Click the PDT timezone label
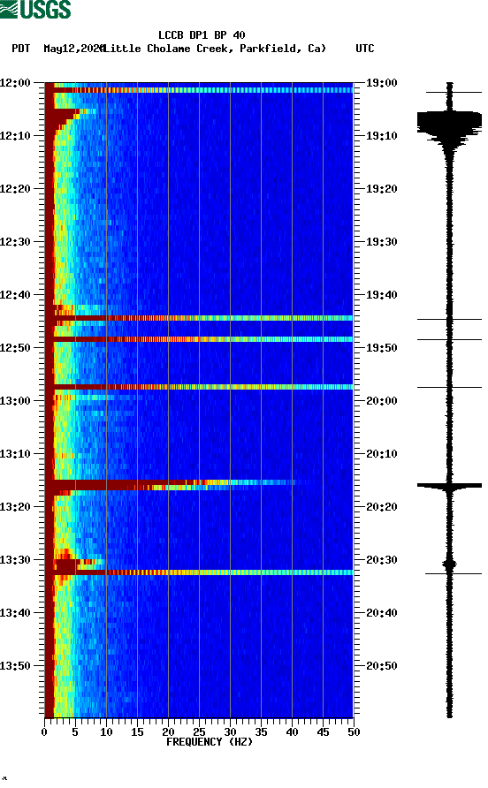 pos(20,49)
